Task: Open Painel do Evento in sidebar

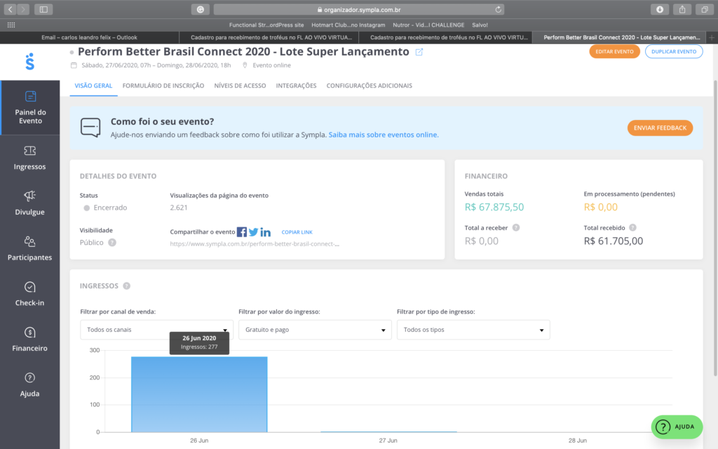Action: (30, 107)
